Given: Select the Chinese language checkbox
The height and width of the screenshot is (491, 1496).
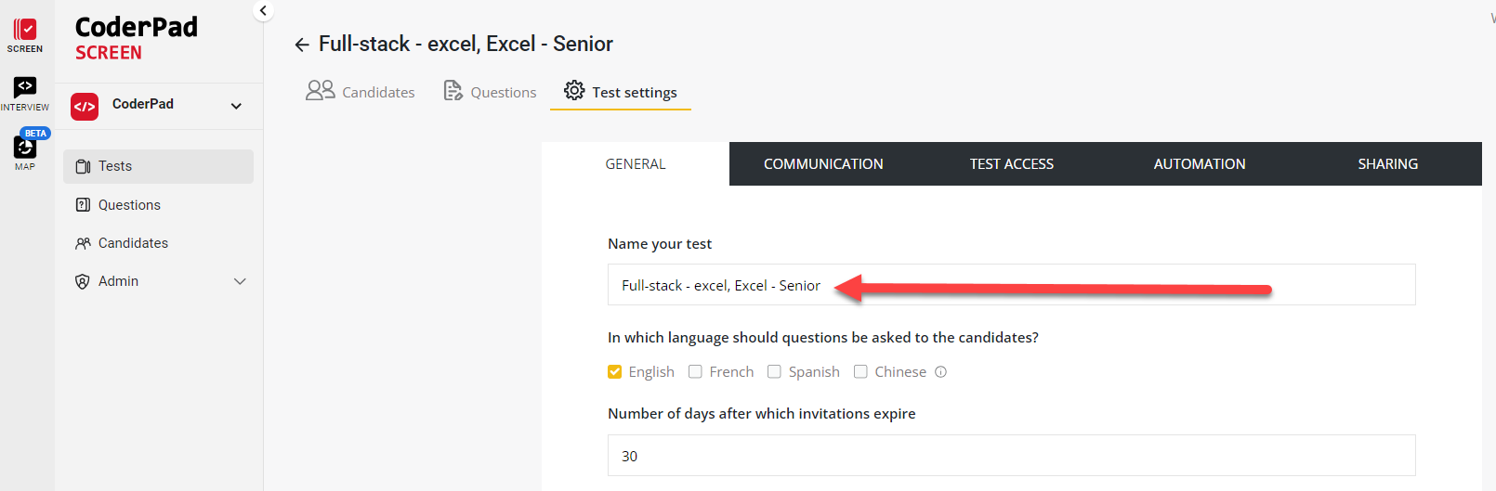Looking at the screenshot, I should pyautogui.click(x=860, y=372).
